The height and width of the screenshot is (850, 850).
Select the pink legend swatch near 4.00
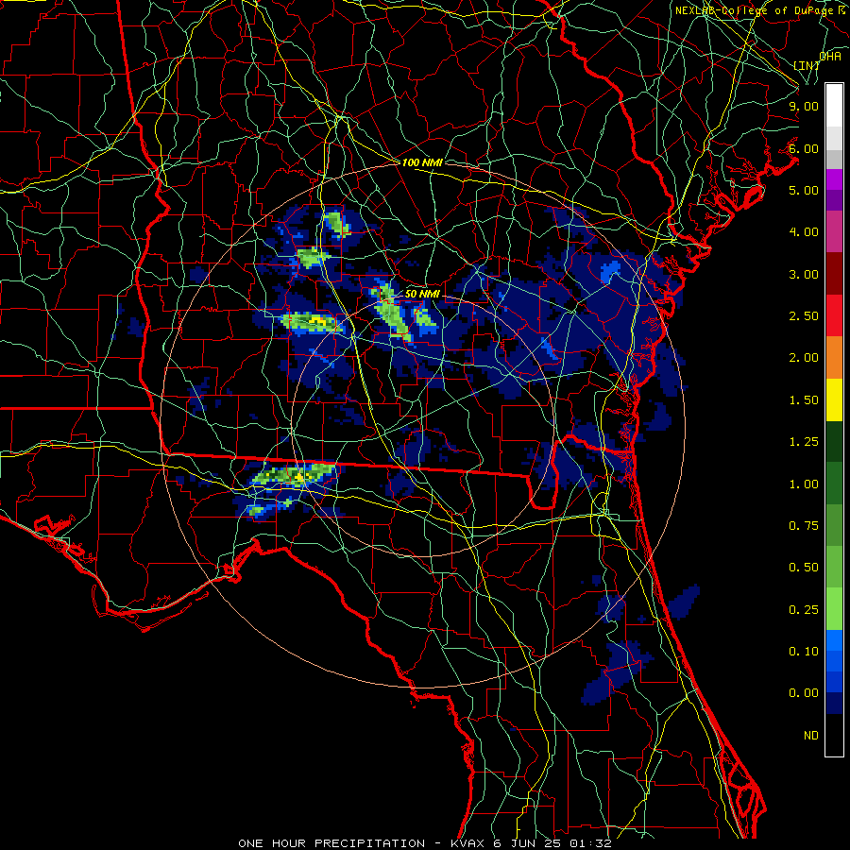pos(834,232)
